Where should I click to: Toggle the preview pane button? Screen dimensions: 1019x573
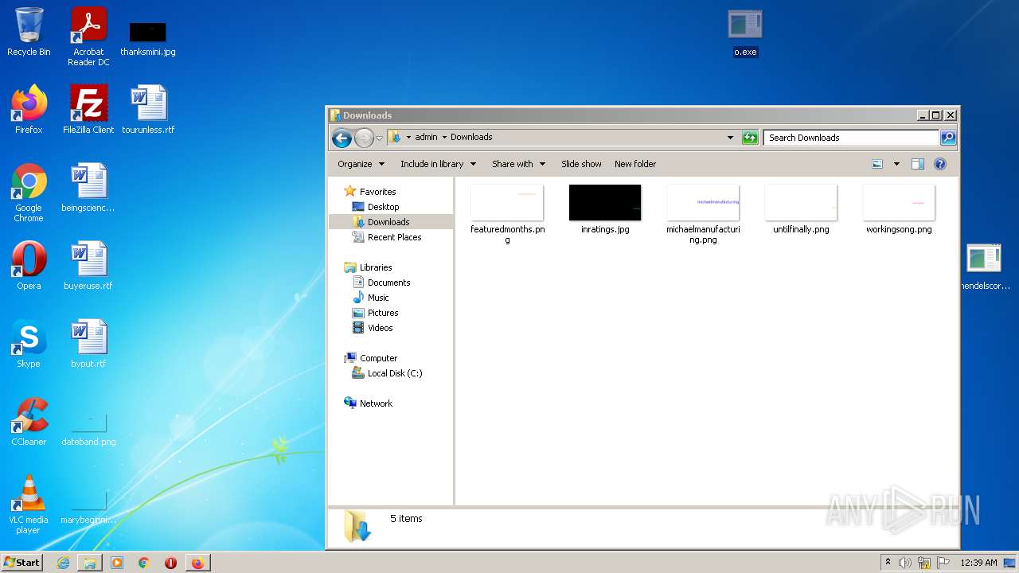click(917, 164)
